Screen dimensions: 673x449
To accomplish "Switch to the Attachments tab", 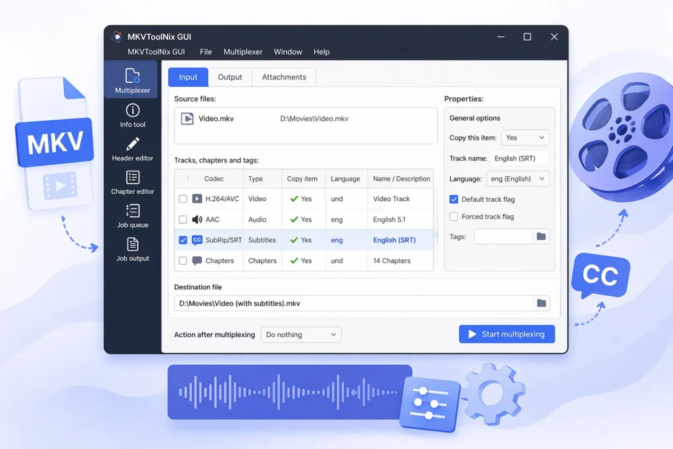I will point(284,78).
